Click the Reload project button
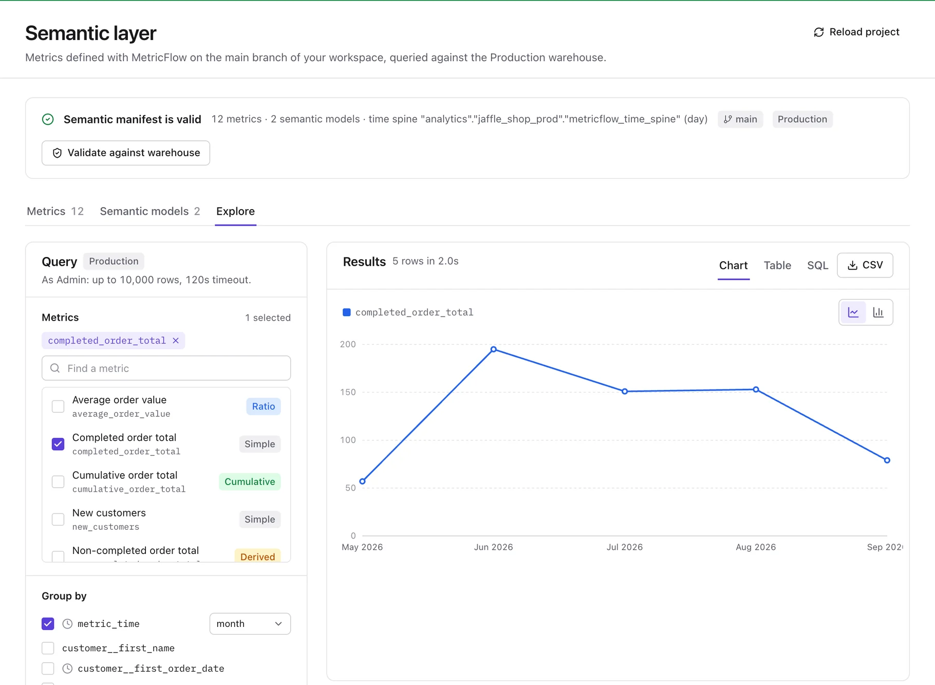 [856, 32]
